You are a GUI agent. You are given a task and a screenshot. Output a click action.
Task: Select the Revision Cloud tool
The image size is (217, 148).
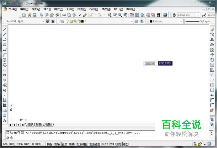[x=5, y=65]
